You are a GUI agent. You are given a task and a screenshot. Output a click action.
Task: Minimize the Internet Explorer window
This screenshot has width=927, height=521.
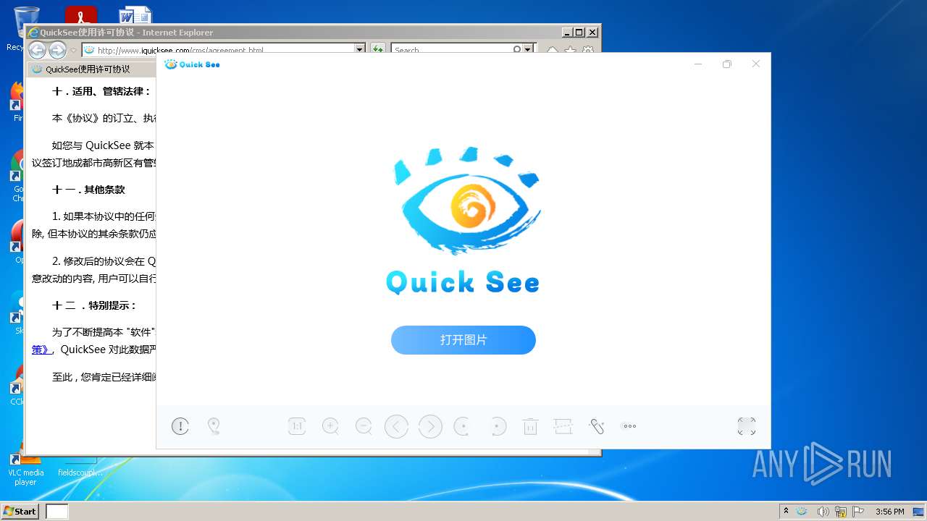[x=566, y=33]
